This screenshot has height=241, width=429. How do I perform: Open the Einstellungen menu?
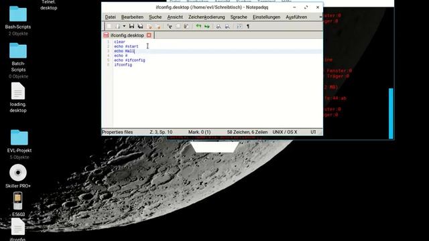(x=266, y=17)
